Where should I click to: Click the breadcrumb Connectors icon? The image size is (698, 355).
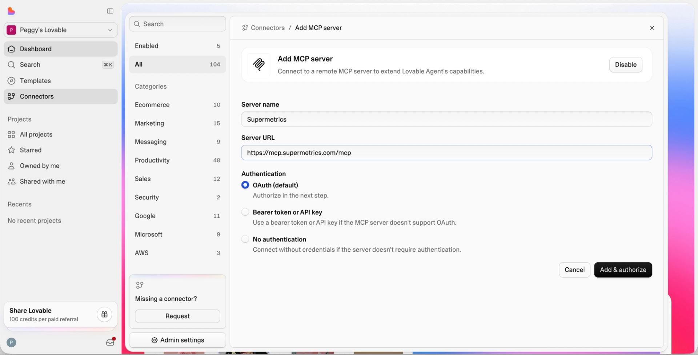click(245, 28)
